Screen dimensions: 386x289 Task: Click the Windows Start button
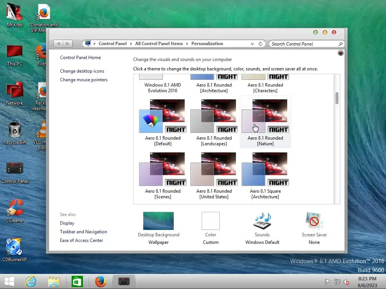[x=9, y=281]
